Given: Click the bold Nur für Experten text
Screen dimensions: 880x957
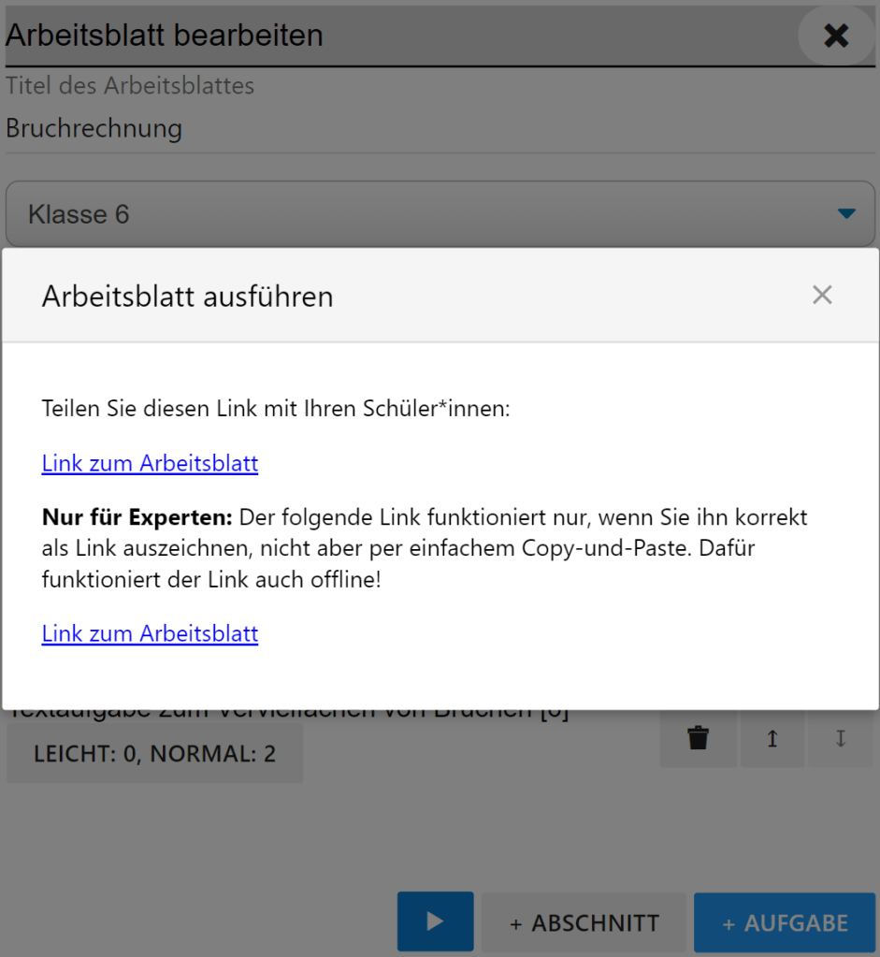Looking at the screenshot, I should [136, 517].
